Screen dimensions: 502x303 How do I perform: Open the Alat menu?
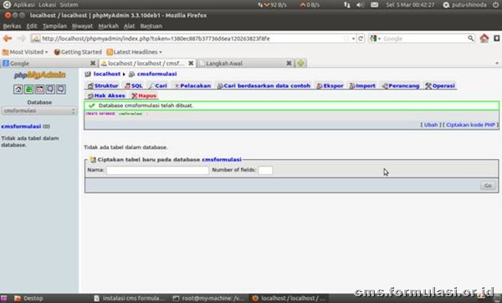129,26
